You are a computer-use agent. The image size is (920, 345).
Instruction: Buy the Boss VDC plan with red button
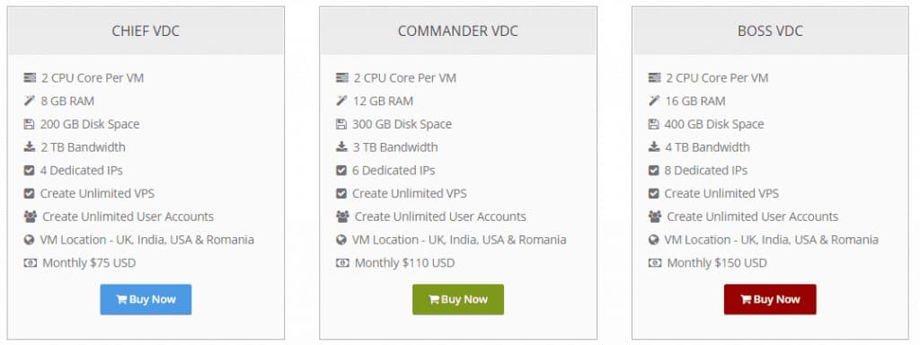(x=770, y=299)
